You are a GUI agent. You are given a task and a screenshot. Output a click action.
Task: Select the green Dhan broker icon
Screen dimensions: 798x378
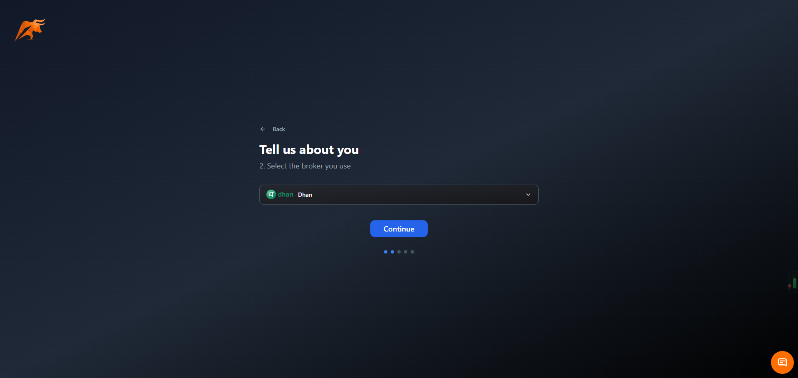[x=271, y=194]
